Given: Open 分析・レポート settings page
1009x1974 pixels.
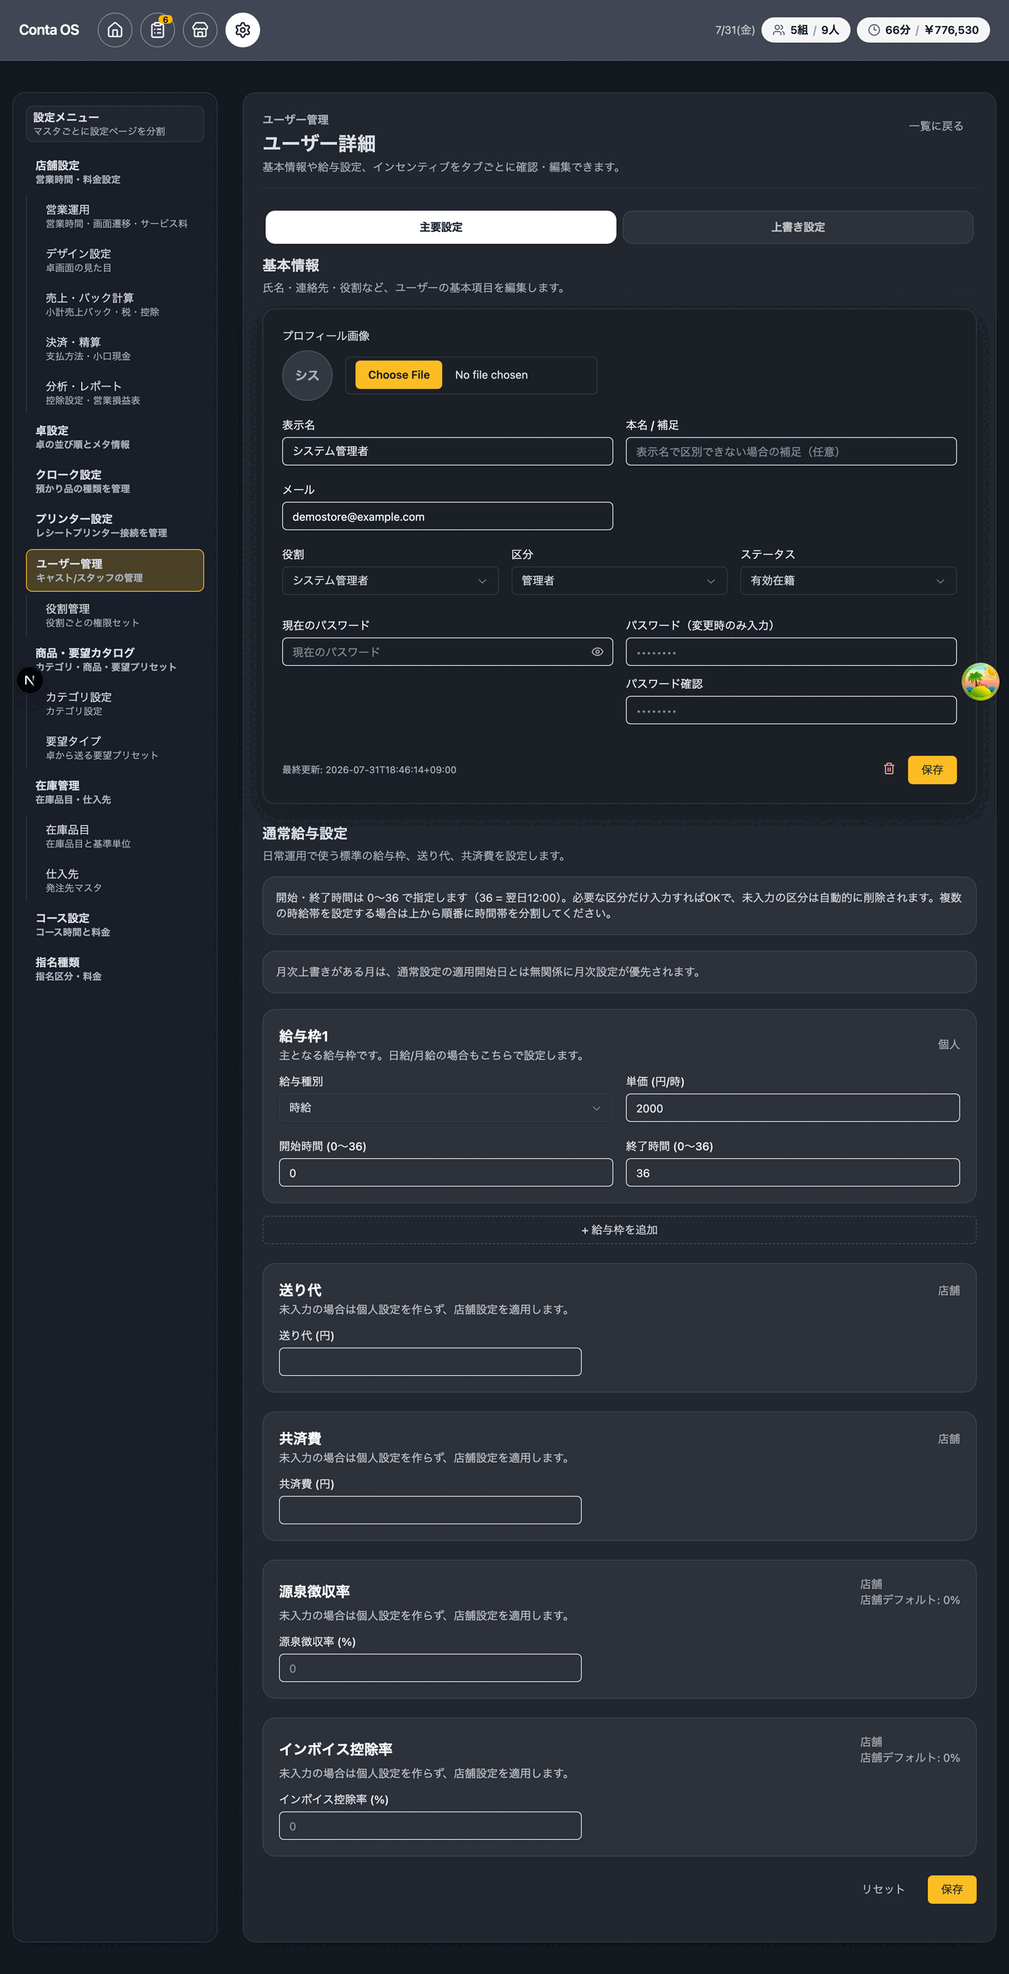Looking at the screenshot, I should (x=120, y=393).
